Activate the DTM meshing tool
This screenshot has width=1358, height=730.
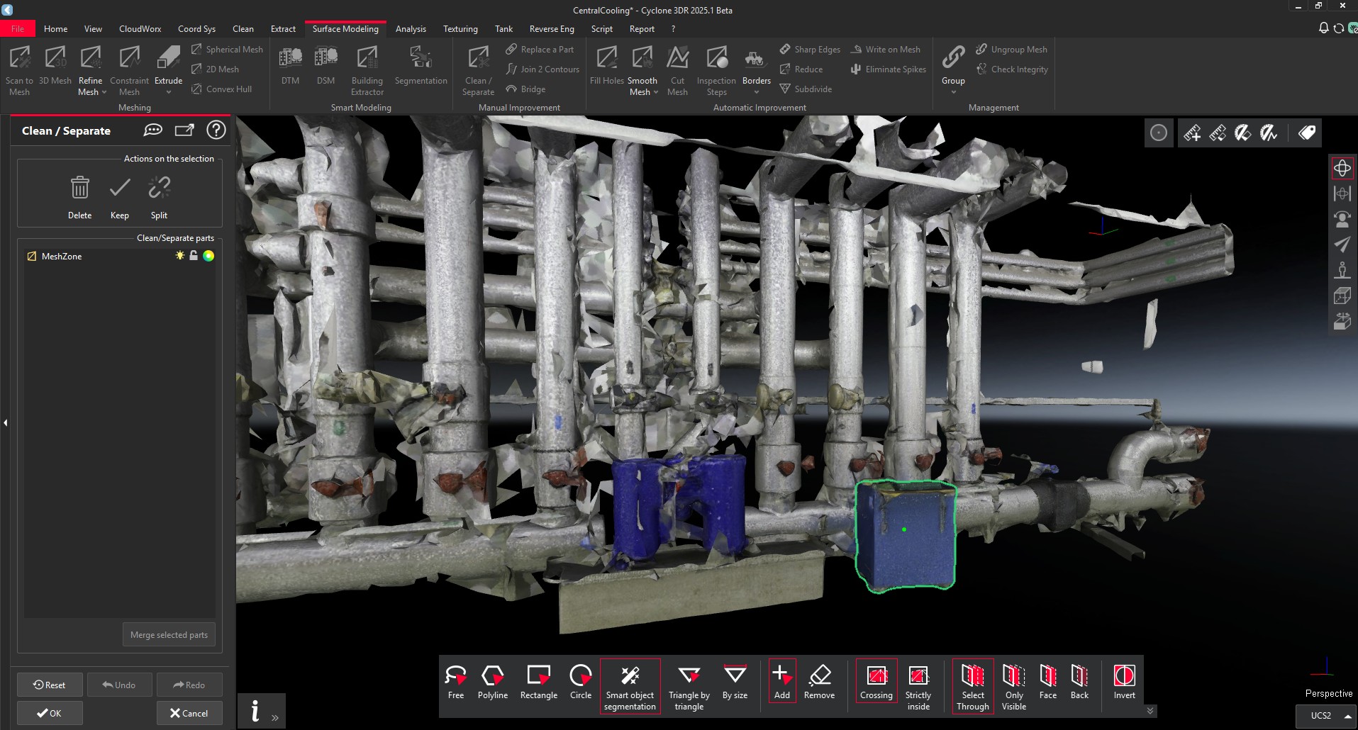290,67
